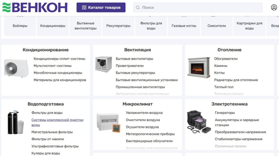Click the electric fireplace image

click(198, 67)
